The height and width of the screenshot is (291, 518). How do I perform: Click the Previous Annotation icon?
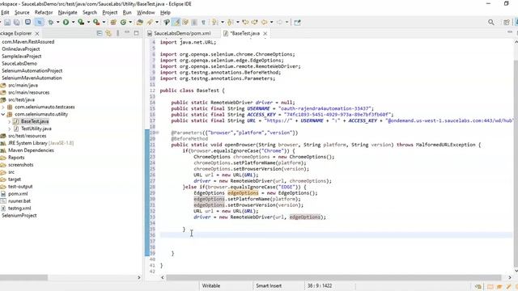coord(230,23)
